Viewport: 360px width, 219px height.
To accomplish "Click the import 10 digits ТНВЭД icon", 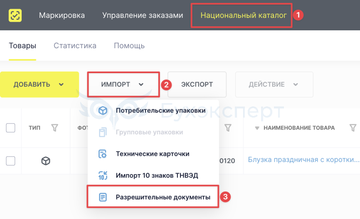I will [103, 175].
